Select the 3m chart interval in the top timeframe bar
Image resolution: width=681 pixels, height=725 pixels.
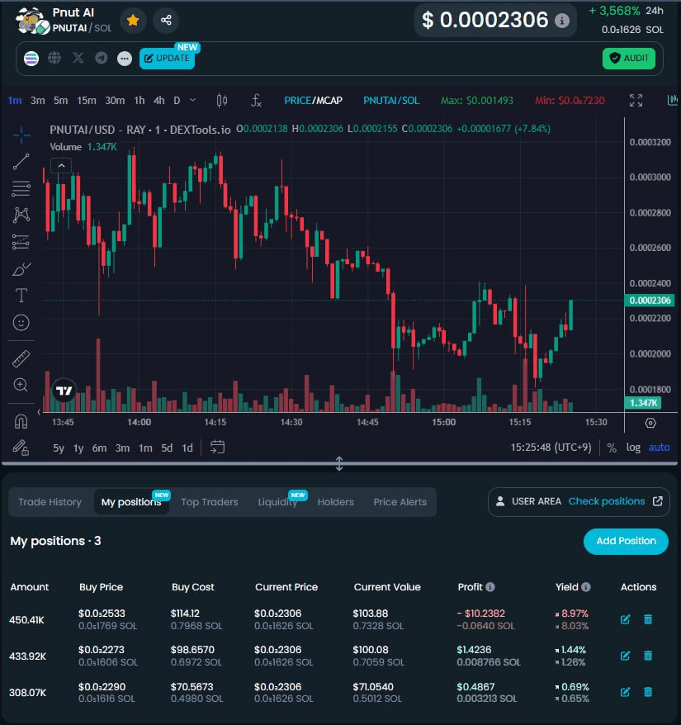pyautogui.click(x=37, y=101)
